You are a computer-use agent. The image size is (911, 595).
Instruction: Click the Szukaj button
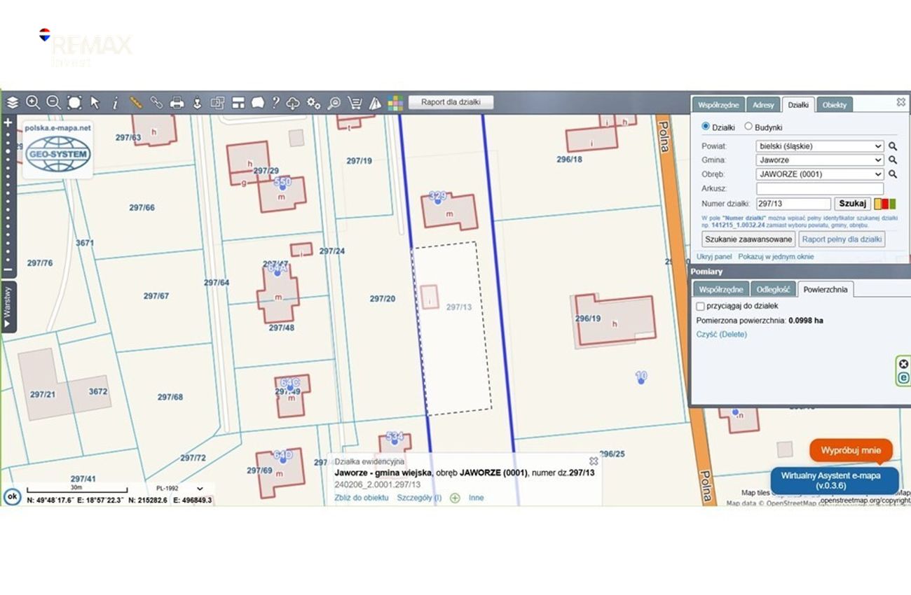(x=852, y=204)
